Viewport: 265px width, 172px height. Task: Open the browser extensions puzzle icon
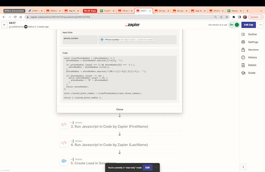click(x=234, y=17)
